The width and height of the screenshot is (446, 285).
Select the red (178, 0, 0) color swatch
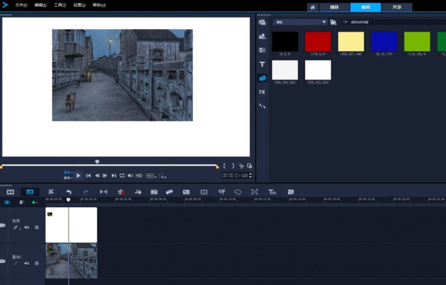pos(318,42)
